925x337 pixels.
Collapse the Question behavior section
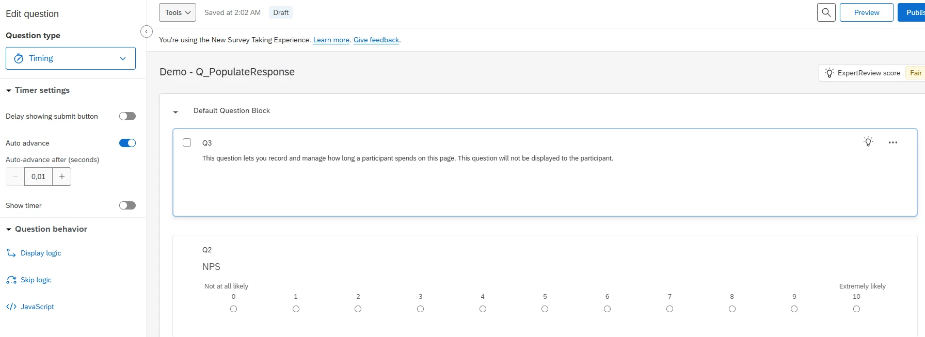pos(9,229)
